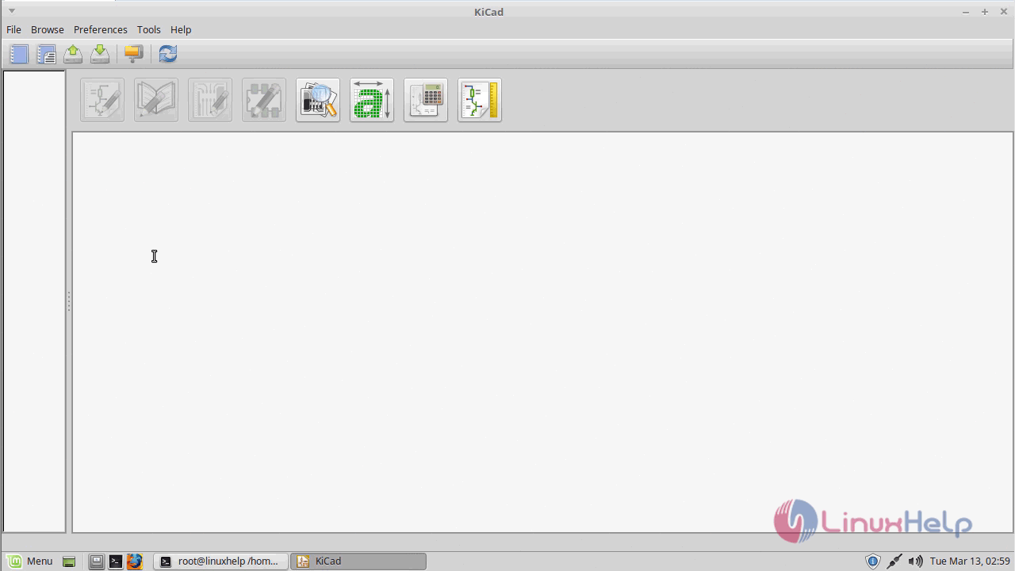The height and width of the screenshot is (571, 1015).
Task: Open the Browse menu
Action: [48, 29]
